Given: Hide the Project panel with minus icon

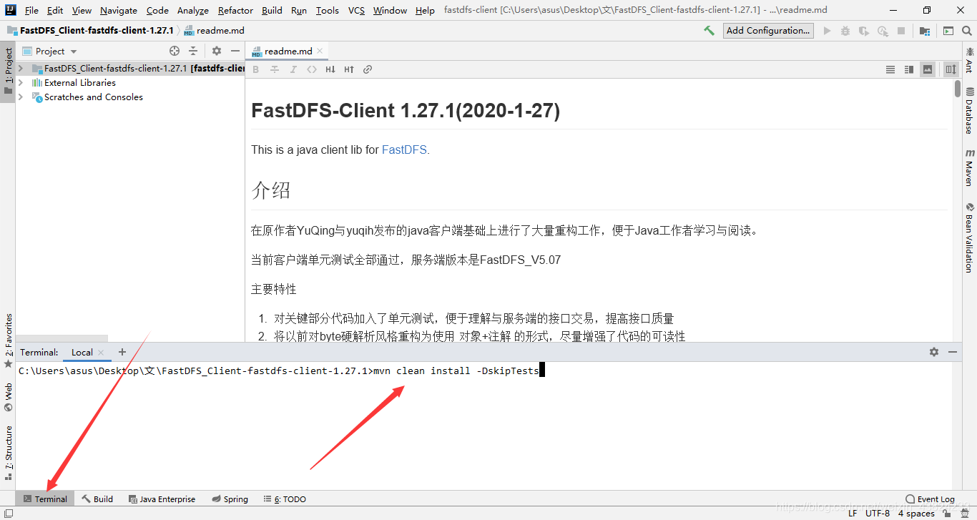Looking at the screenshot, I should click(235, 51).
